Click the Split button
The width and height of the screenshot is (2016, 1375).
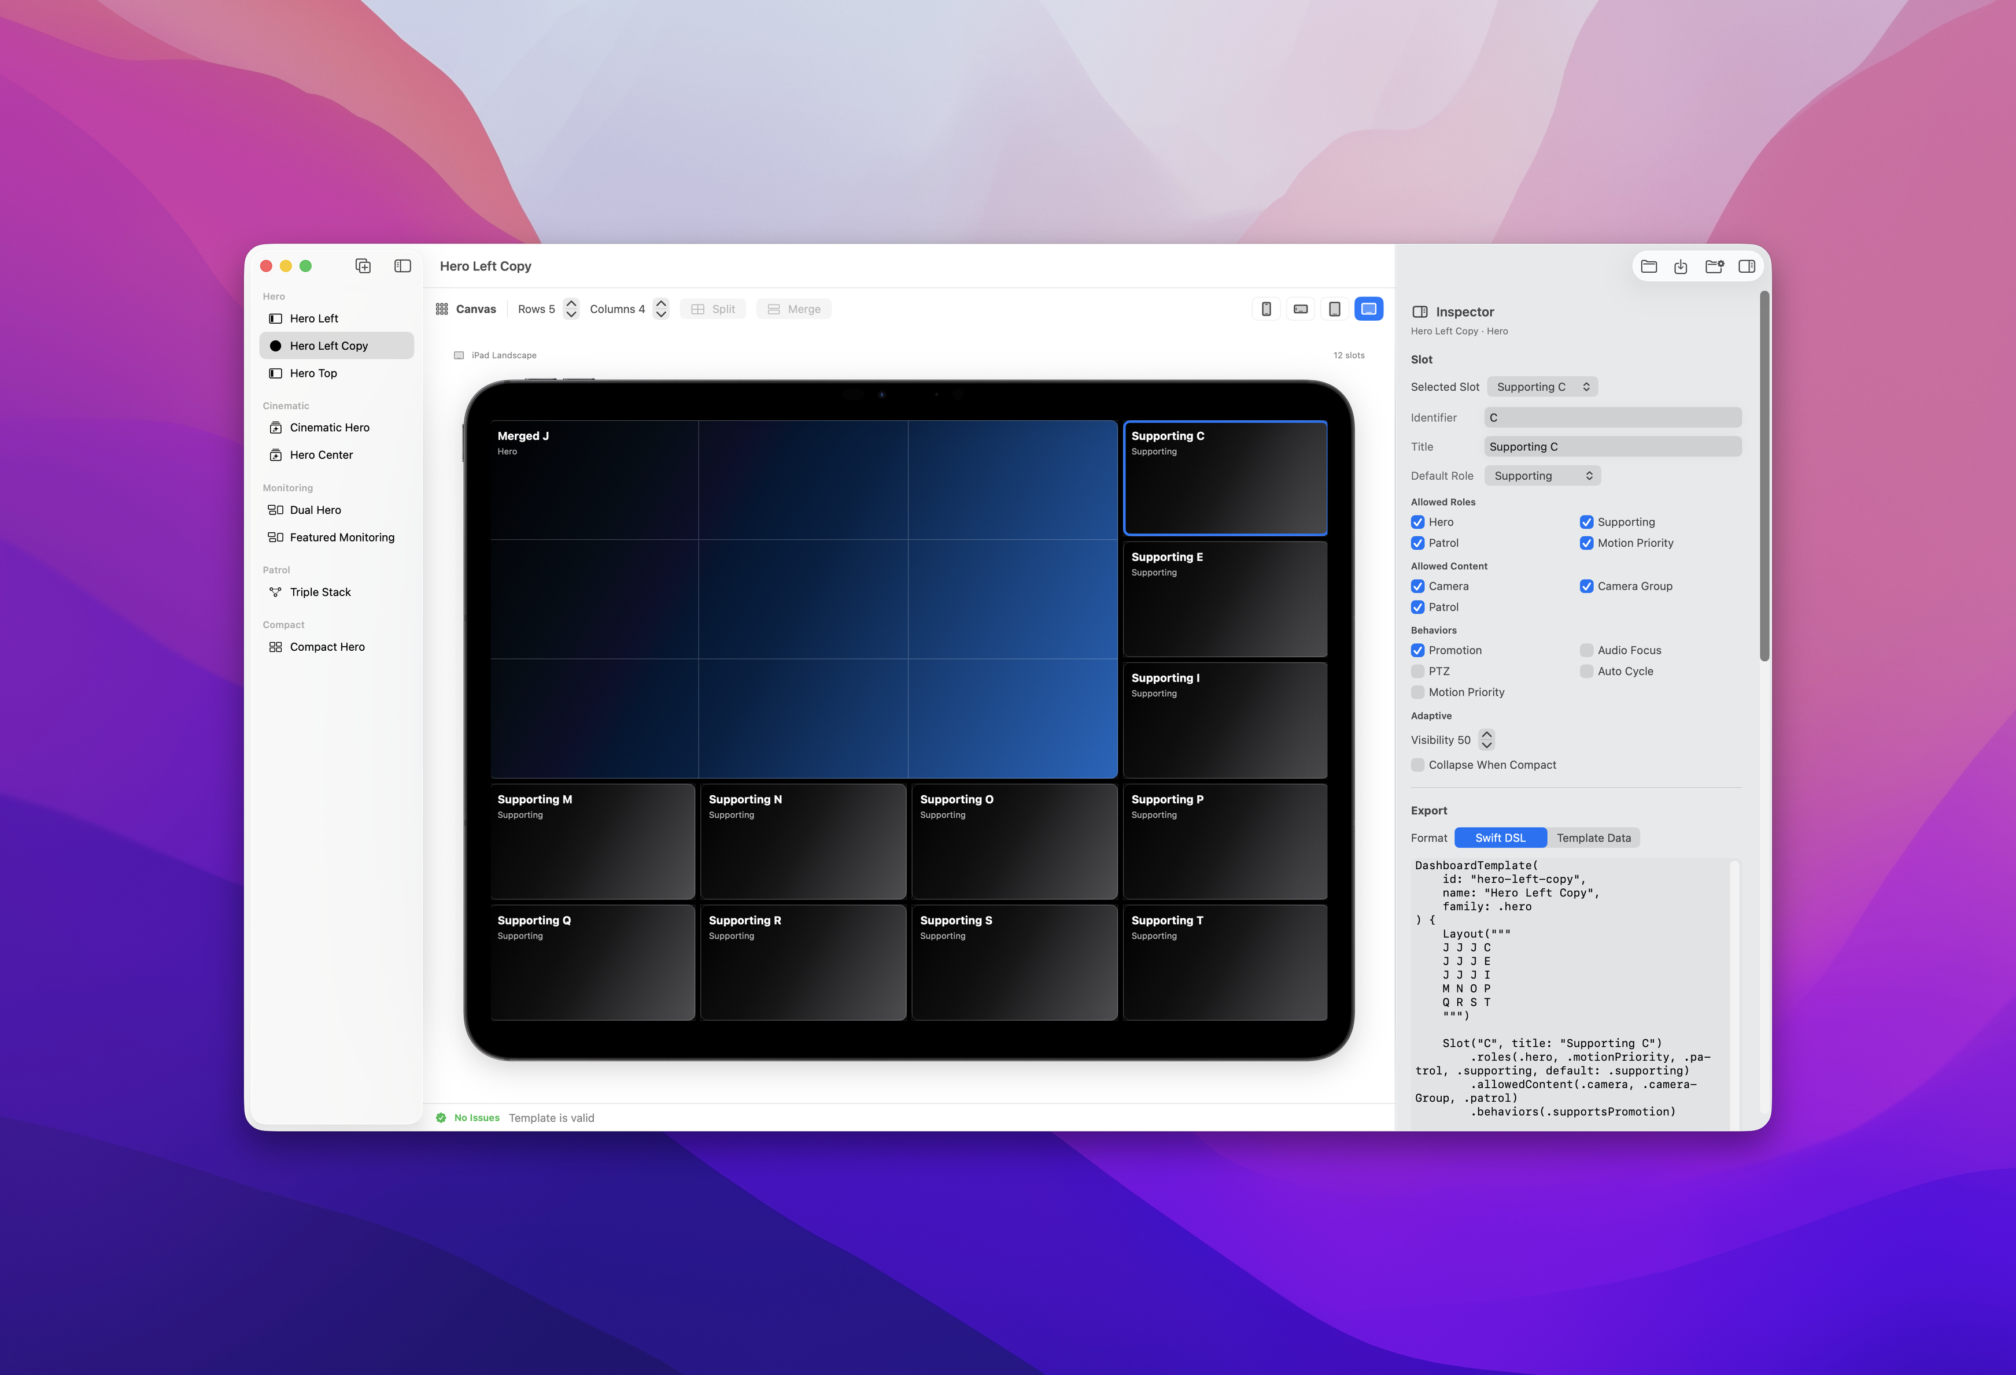click(x=713, y=309)
